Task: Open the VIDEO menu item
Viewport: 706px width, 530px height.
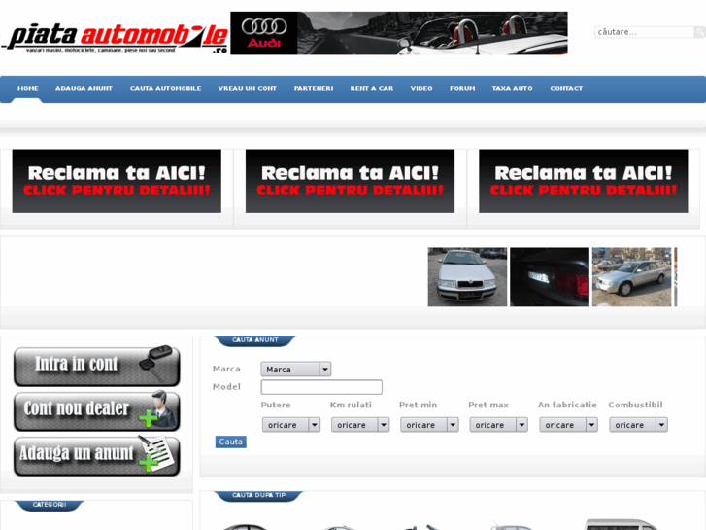Action: tap(421, 88)
